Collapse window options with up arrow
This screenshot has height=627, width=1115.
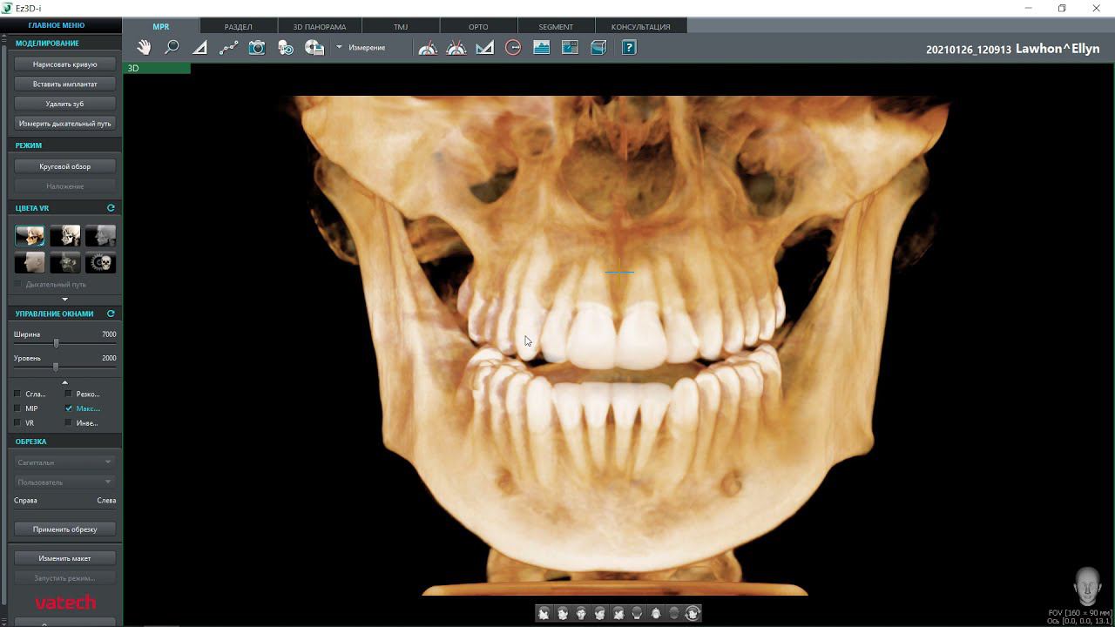pyautogui.click(x=64, y=382)
